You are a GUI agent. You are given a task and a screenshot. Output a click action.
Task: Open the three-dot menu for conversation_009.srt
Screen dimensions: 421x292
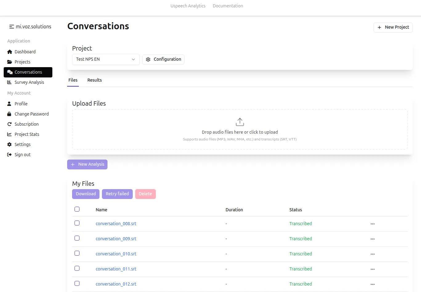coord(372,239)
